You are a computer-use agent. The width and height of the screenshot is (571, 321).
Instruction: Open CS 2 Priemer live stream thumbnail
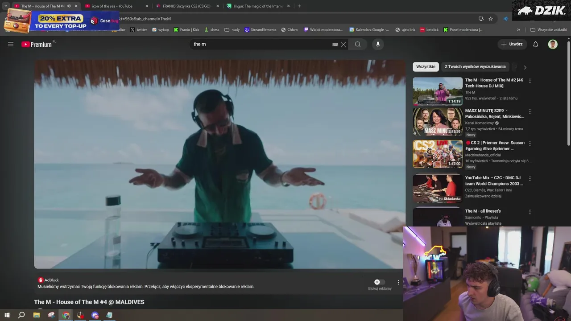click(x=438, y=154)
